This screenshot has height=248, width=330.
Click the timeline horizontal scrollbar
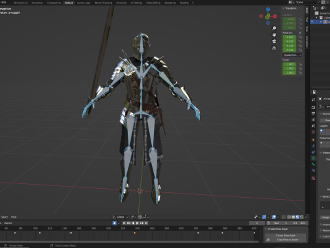[129, 242]
